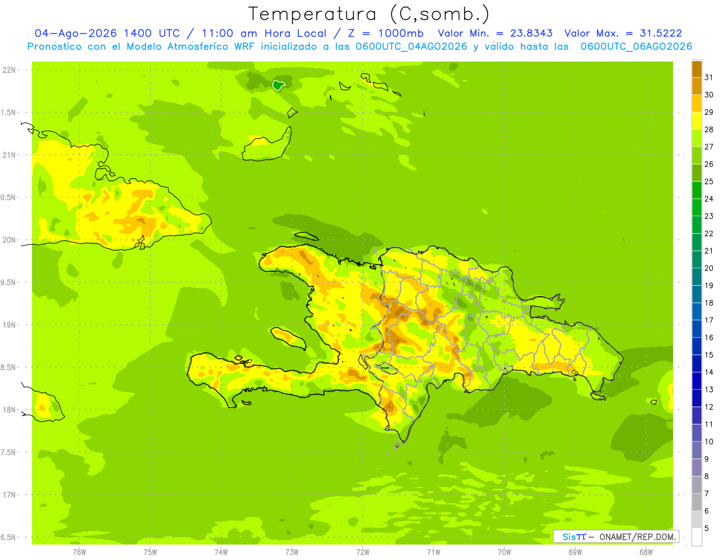
Task: Click the "19N" latitude label
Action: [10, 325]
